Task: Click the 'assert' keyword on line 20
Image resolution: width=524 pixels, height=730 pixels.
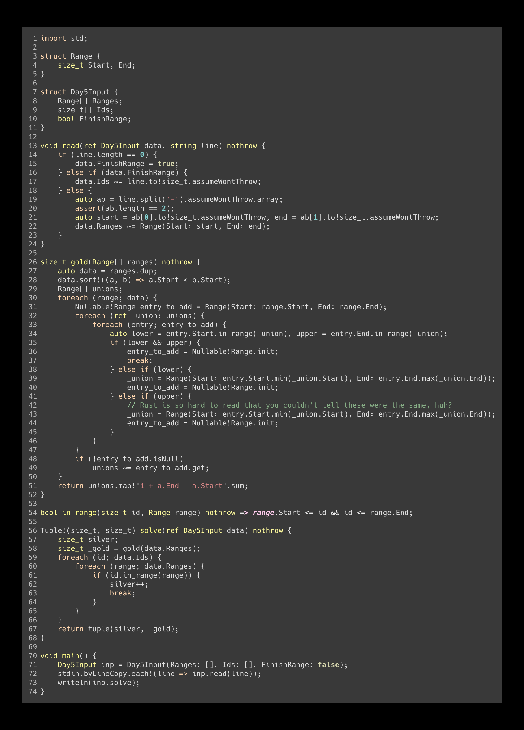Action: pyautogui.click(x=88, y=209)
